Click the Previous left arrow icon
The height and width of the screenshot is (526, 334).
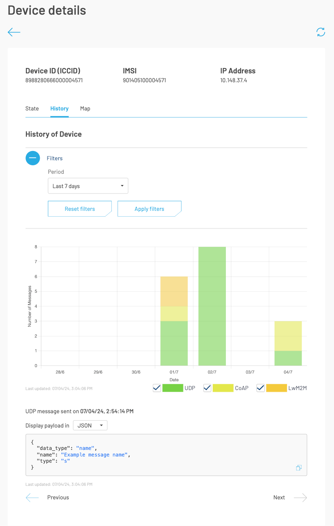[32, 497]
